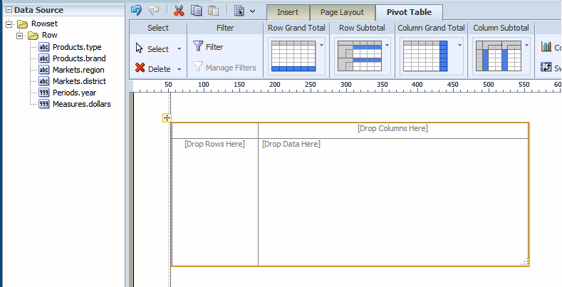
Task: Click the Row Subtotal layout icon
Action: click(x=360, y=56)
